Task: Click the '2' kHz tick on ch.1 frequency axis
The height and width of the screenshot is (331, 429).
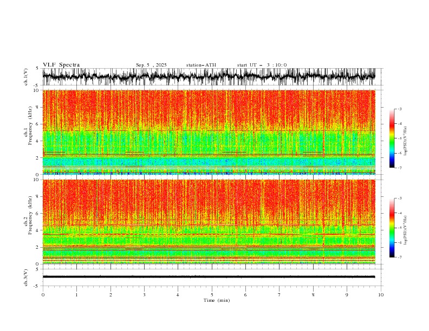Action: 38,158
